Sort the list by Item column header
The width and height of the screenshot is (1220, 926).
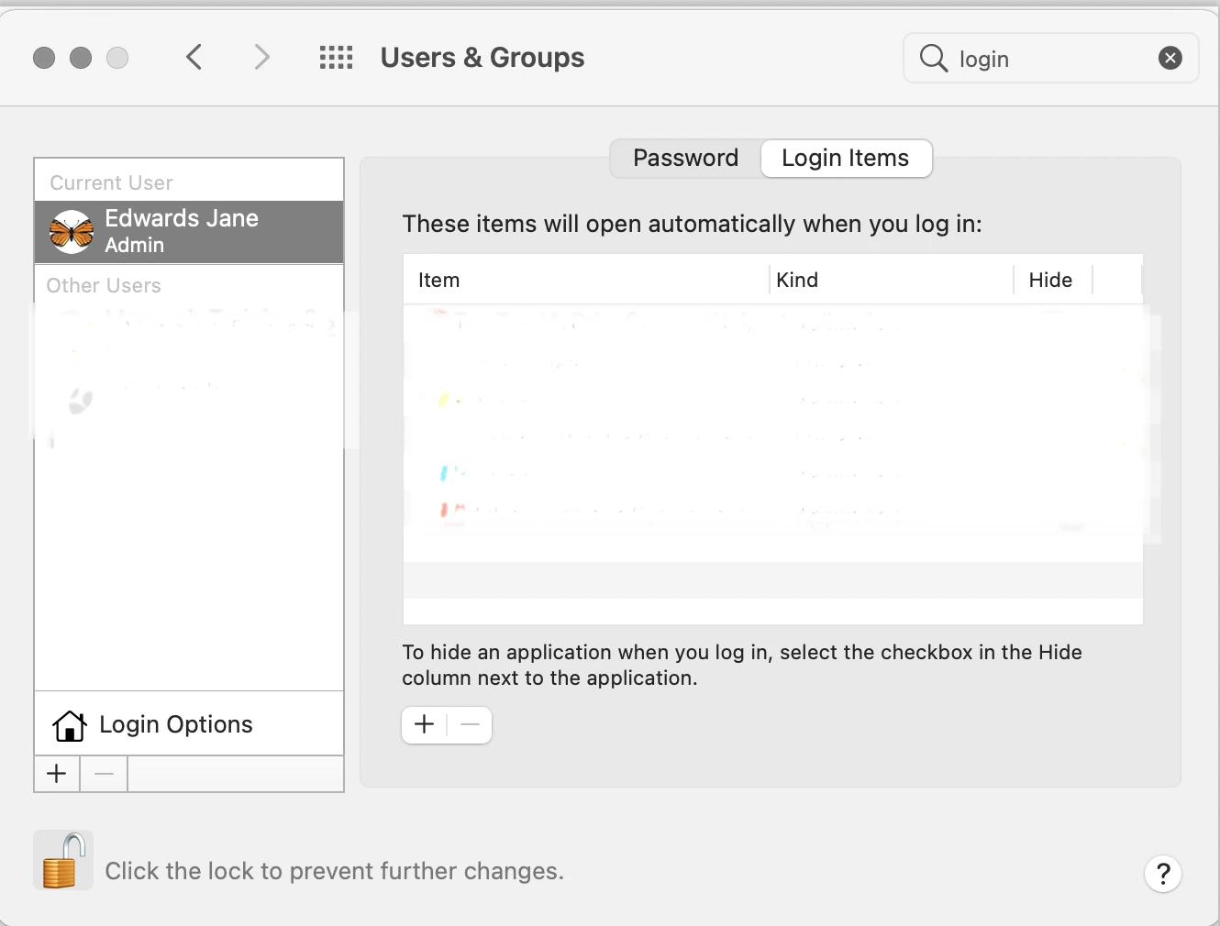tap(438, 281)
